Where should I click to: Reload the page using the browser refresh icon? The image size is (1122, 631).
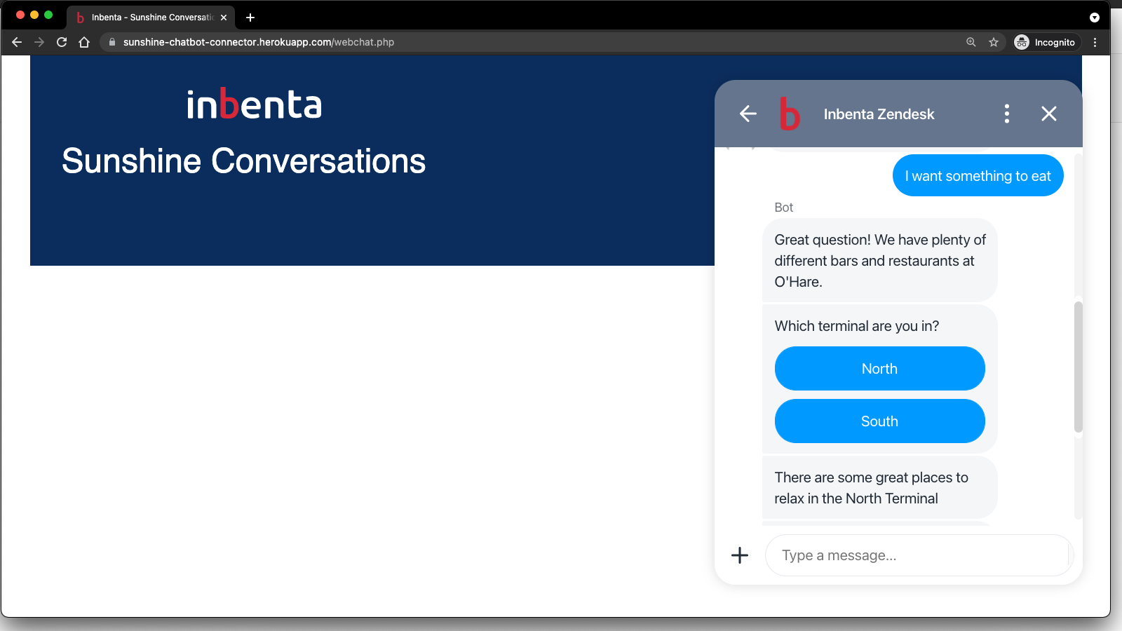pyautogui.click(x=62, y=42)
